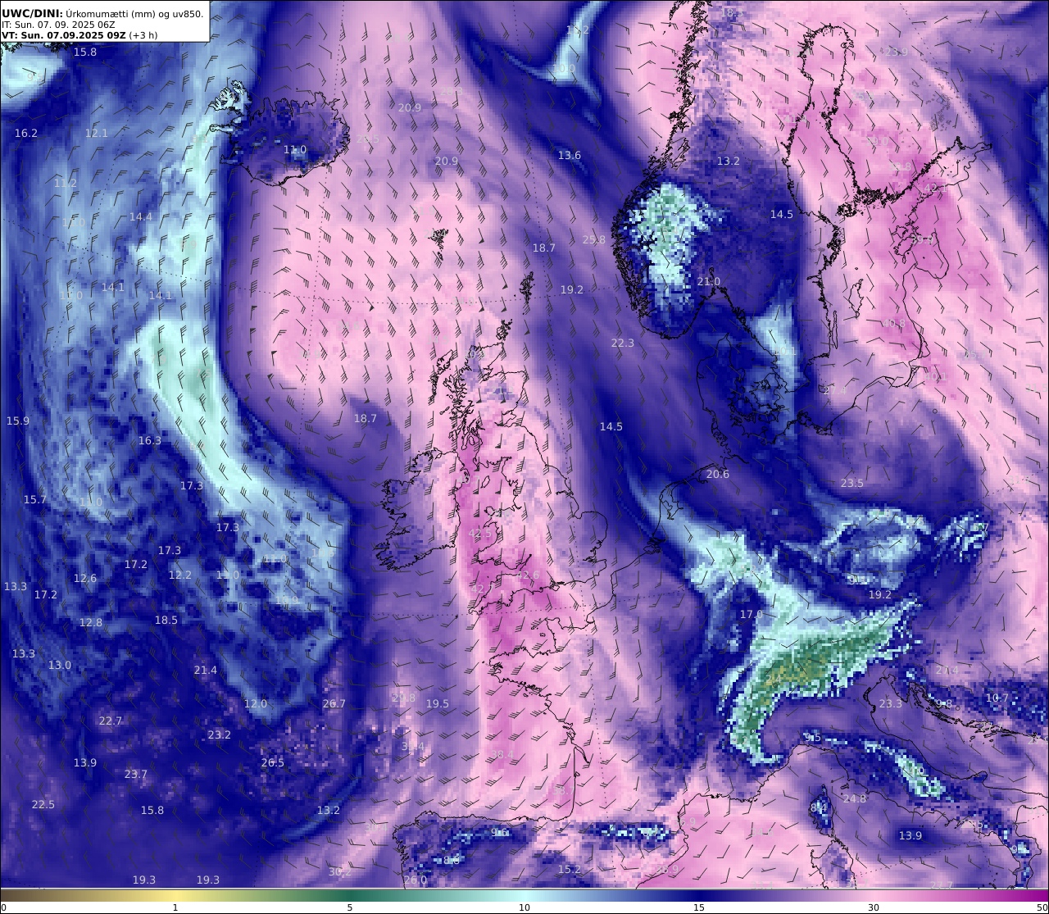Image resolution: width=1049 pixels, height=914 pixels.
Task: Click the map value '21.4'
Action: coord(206,670)
